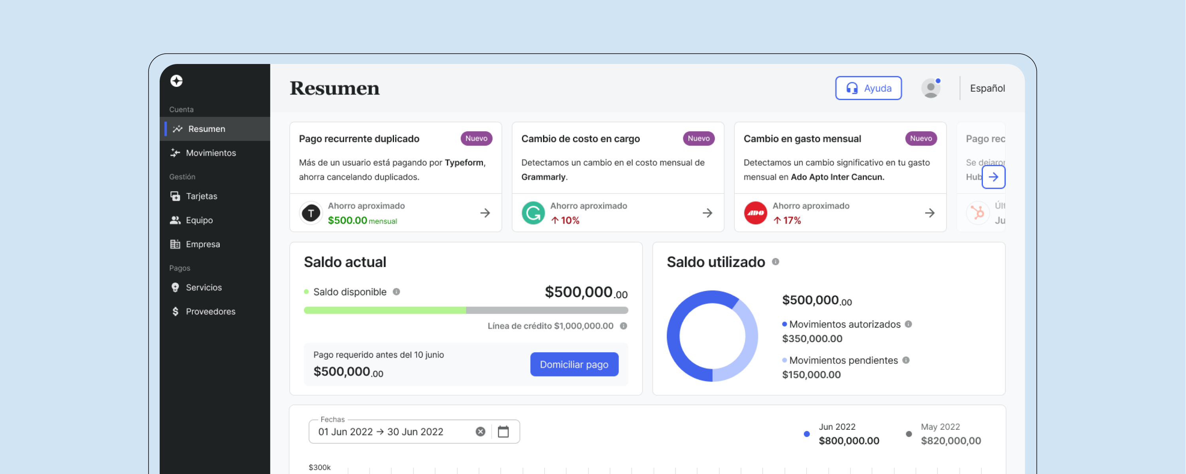Select Movimientos in the sidebar
1186x474 pixels.
tap(211, 152)
